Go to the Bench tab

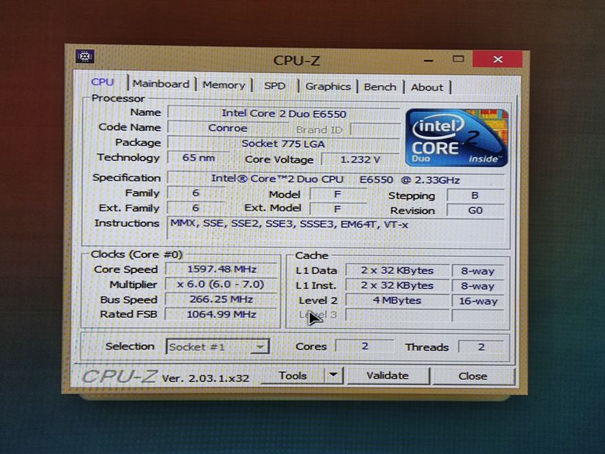[380, 87]
